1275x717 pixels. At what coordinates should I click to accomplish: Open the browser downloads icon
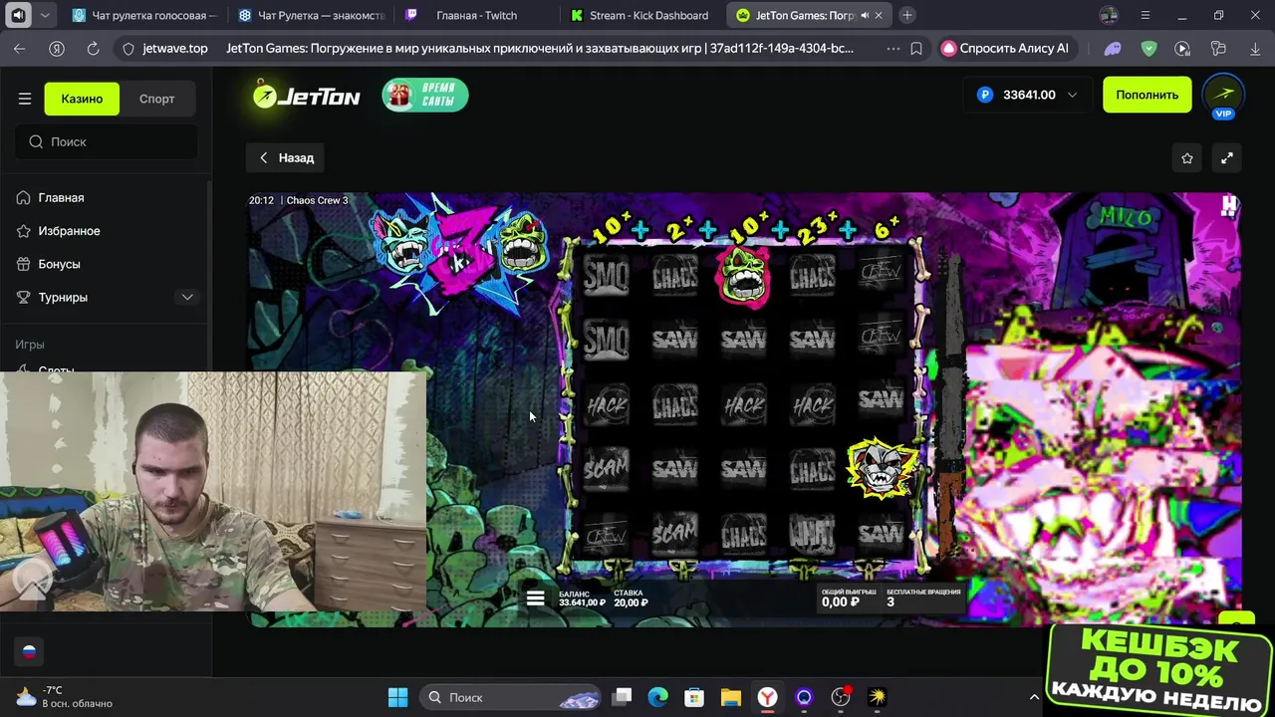click(x=1253, y=48)
